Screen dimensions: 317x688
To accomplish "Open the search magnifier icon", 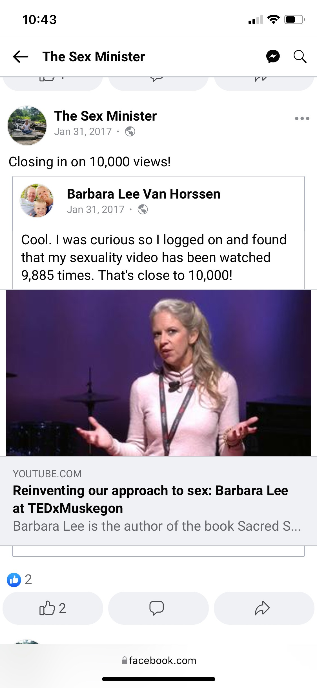I will [x=300, y=56].
